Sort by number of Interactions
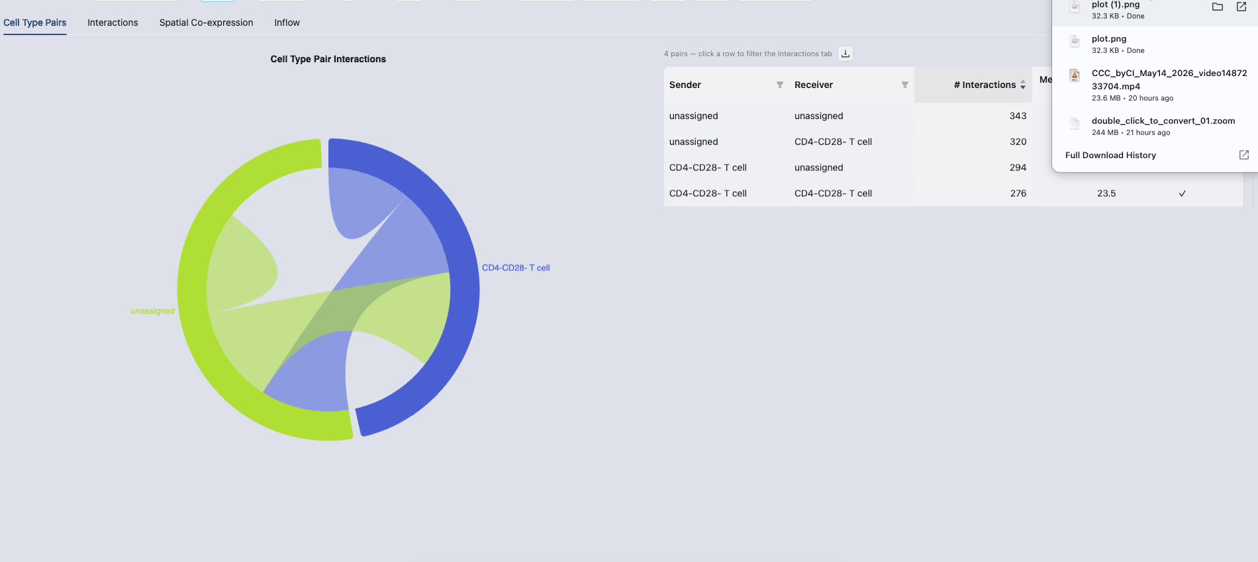 tap(1023, 85)
